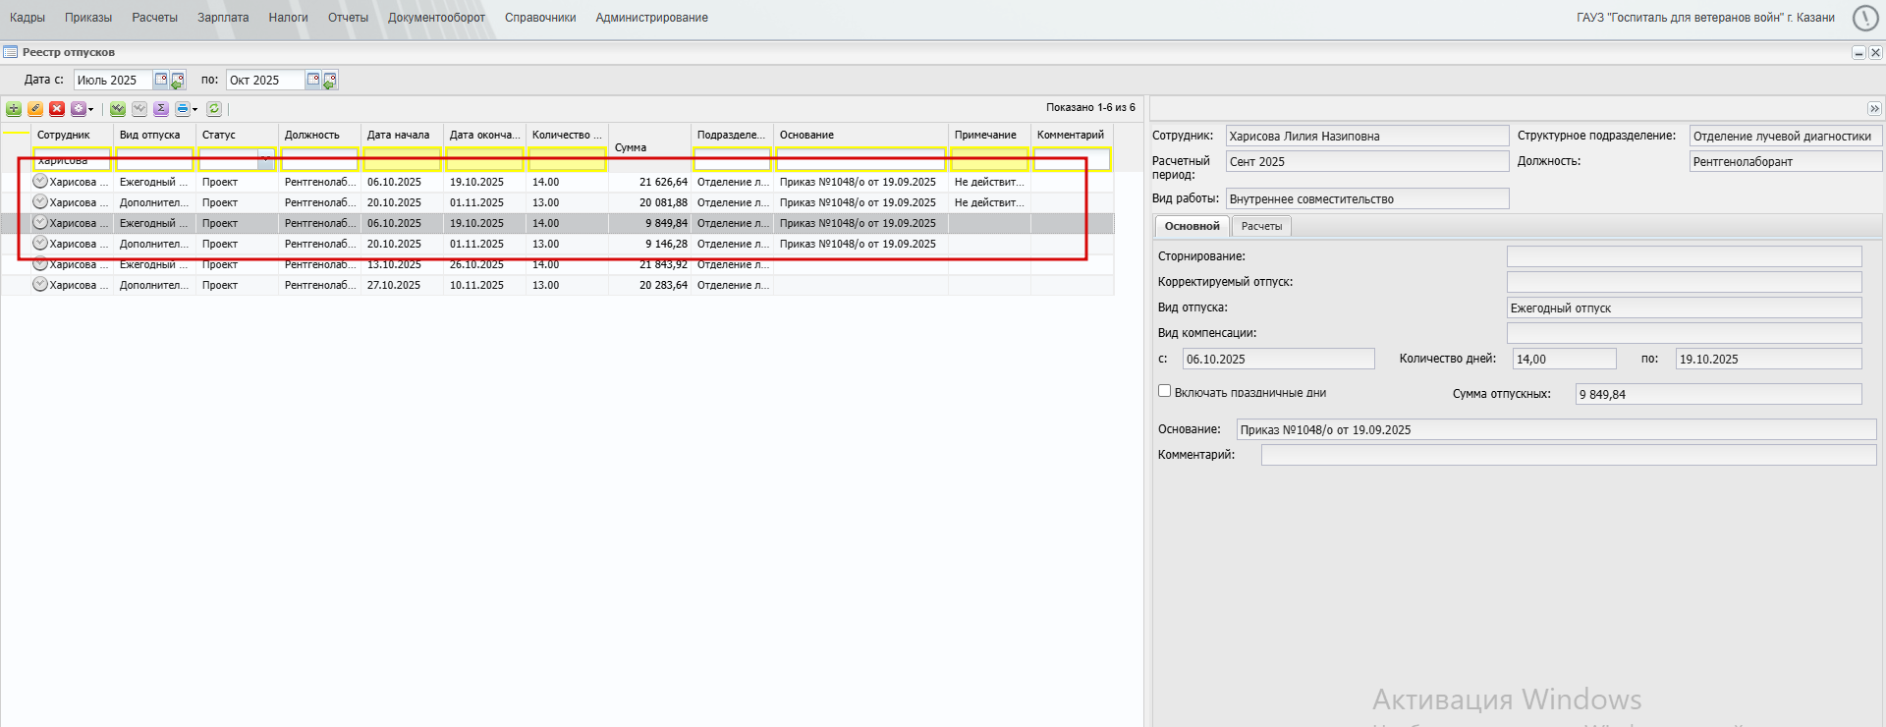
Task: Click the grey checkmark unapprove icon
Action: (x=139, y=109)
